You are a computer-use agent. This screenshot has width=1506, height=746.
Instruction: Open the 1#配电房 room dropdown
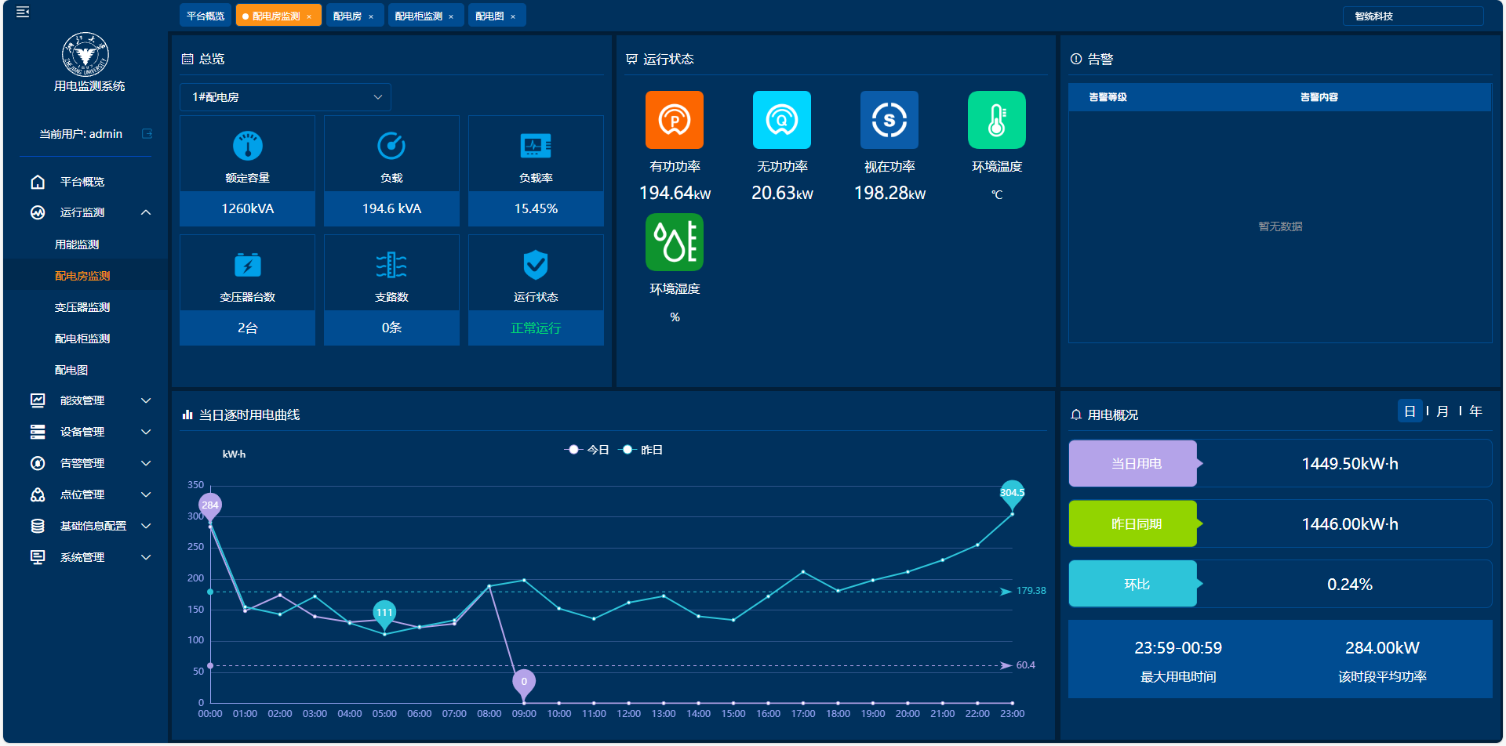(x=286, y=97)
